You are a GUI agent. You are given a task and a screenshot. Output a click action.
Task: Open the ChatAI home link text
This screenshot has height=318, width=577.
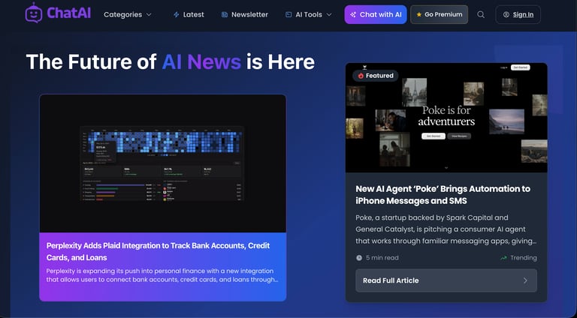point(69,13)
